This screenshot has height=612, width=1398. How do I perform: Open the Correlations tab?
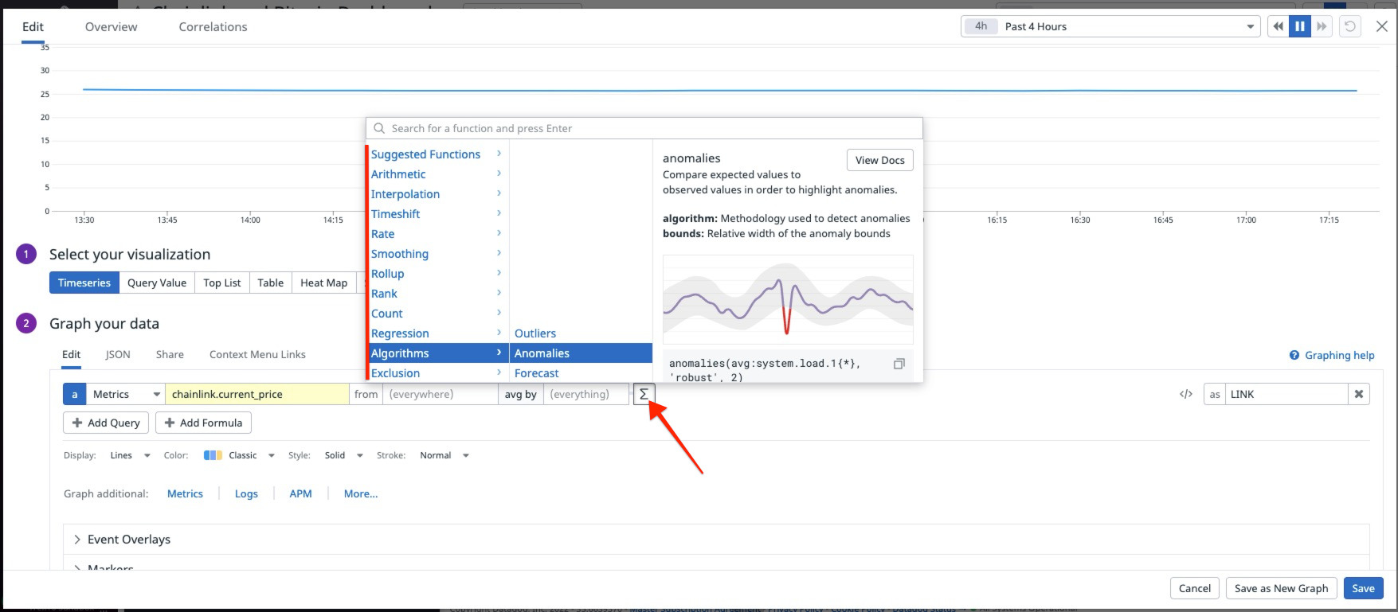click(x=213, y=27)
